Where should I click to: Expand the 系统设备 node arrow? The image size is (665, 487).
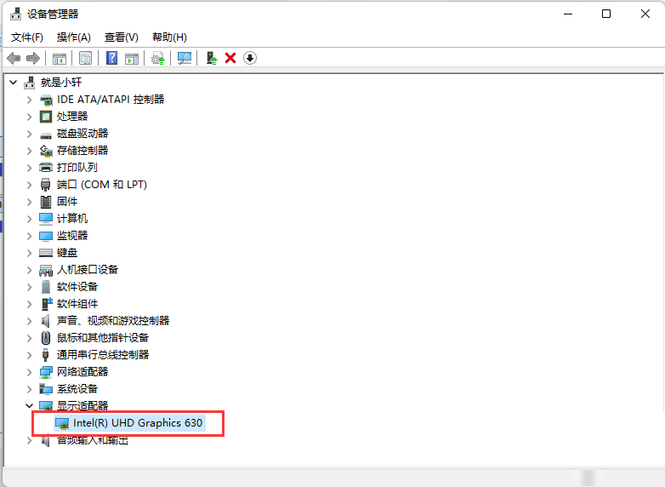[29, 389]
